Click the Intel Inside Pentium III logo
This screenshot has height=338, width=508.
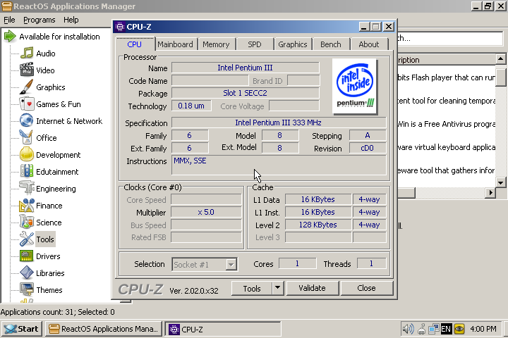355,87
